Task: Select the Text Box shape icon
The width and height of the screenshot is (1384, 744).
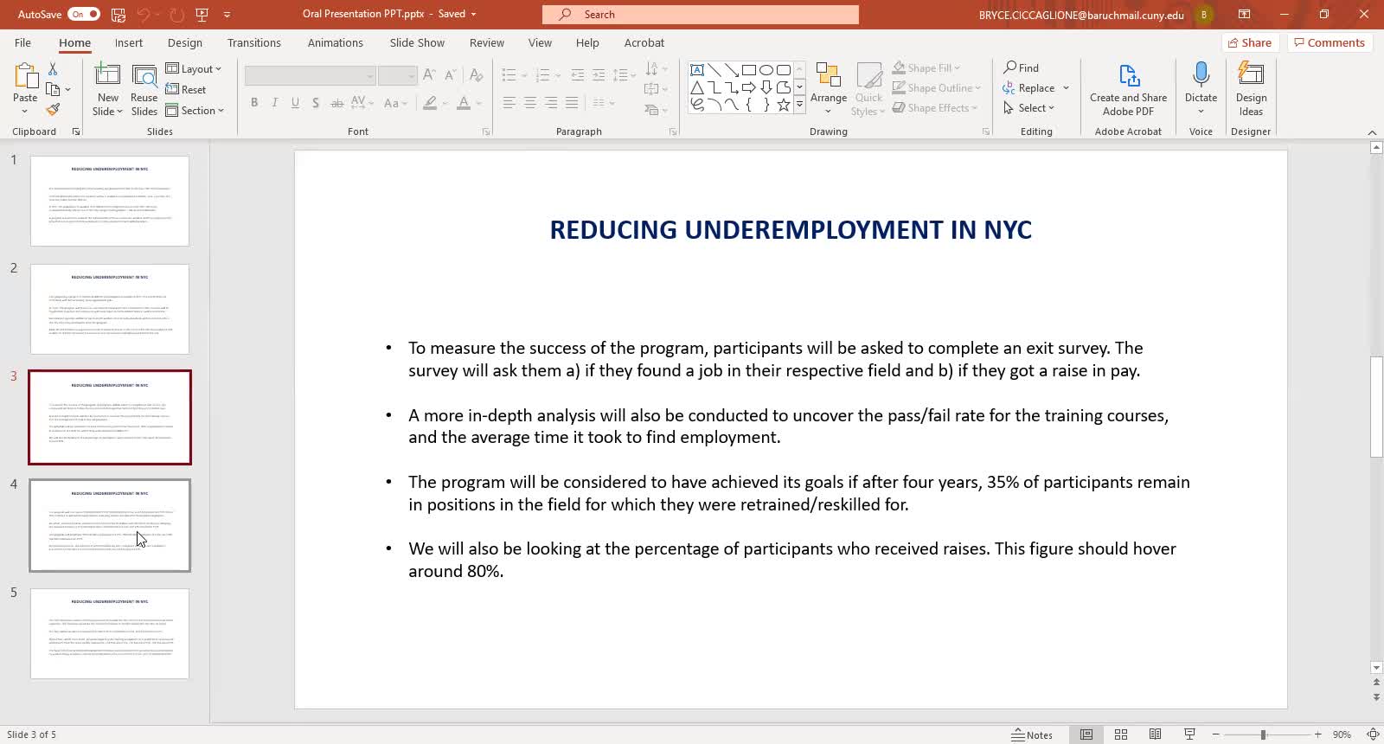Action: pyautogui.click(x=697, y=70)
